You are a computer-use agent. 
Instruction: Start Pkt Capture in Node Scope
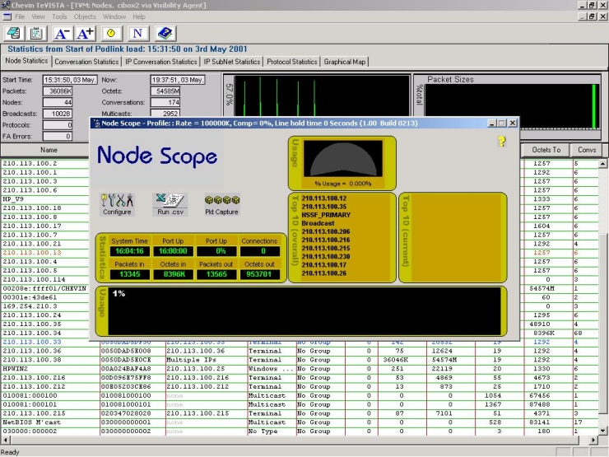pyautogui.click(x=221, y=205)
